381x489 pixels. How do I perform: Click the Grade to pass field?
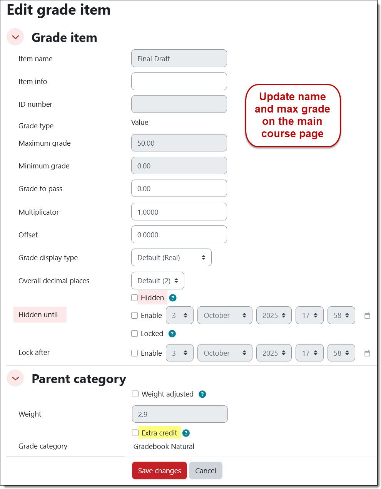pyautogui.click(x=179, y=188)
